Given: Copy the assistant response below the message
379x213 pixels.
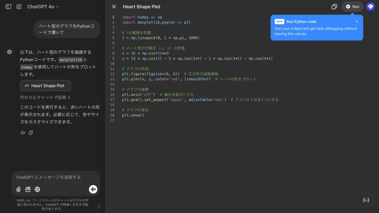Looking at the screenshot, I should point(31,133).
